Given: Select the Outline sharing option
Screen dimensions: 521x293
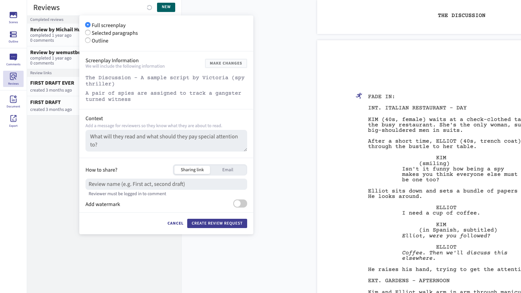Looking at the screenshot, I should click(x=88, y=40).
